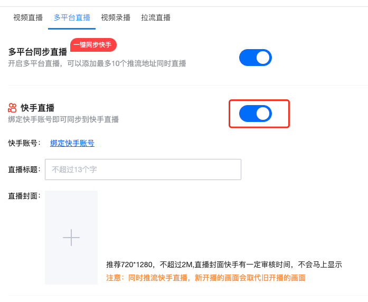The height and width of the screenshot is (302, 368).
Task: Switch to the 视频直播 tab
Action: click(28, 17)
